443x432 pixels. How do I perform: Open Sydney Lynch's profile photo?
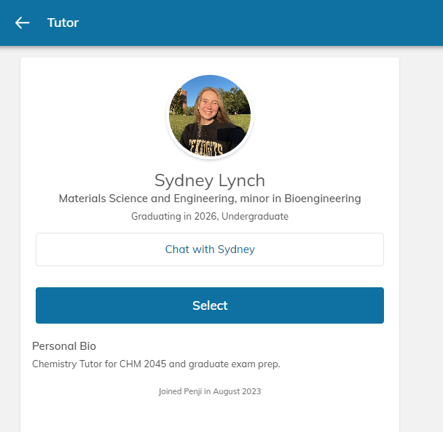(210, 116)
